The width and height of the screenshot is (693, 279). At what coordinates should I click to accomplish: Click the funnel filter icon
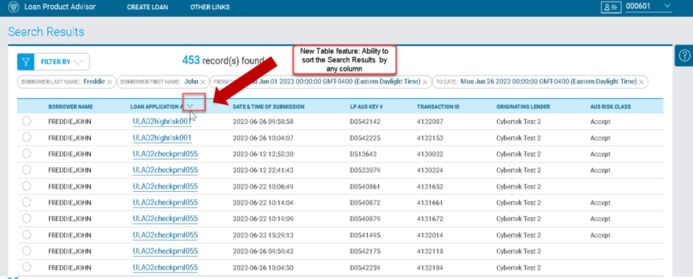coord(26,61)
